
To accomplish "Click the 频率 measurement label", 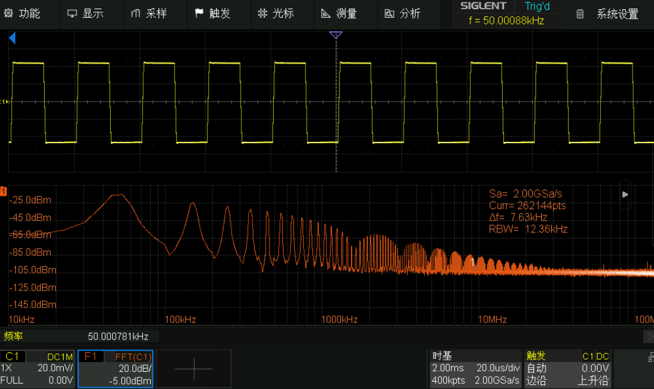I will (x=13, y=336).
